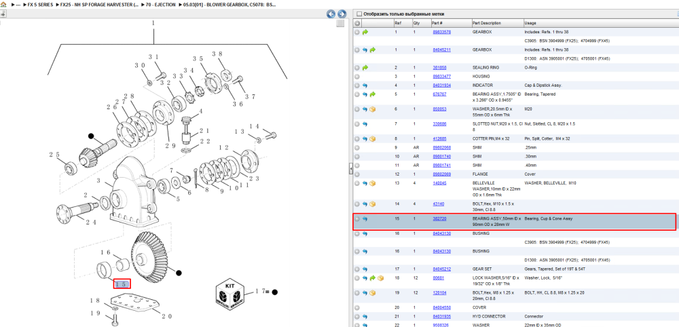This screenshot has height=327, width=679.
Task: Open blue arrow for GEAR SET row
Action: coord(365,269)
